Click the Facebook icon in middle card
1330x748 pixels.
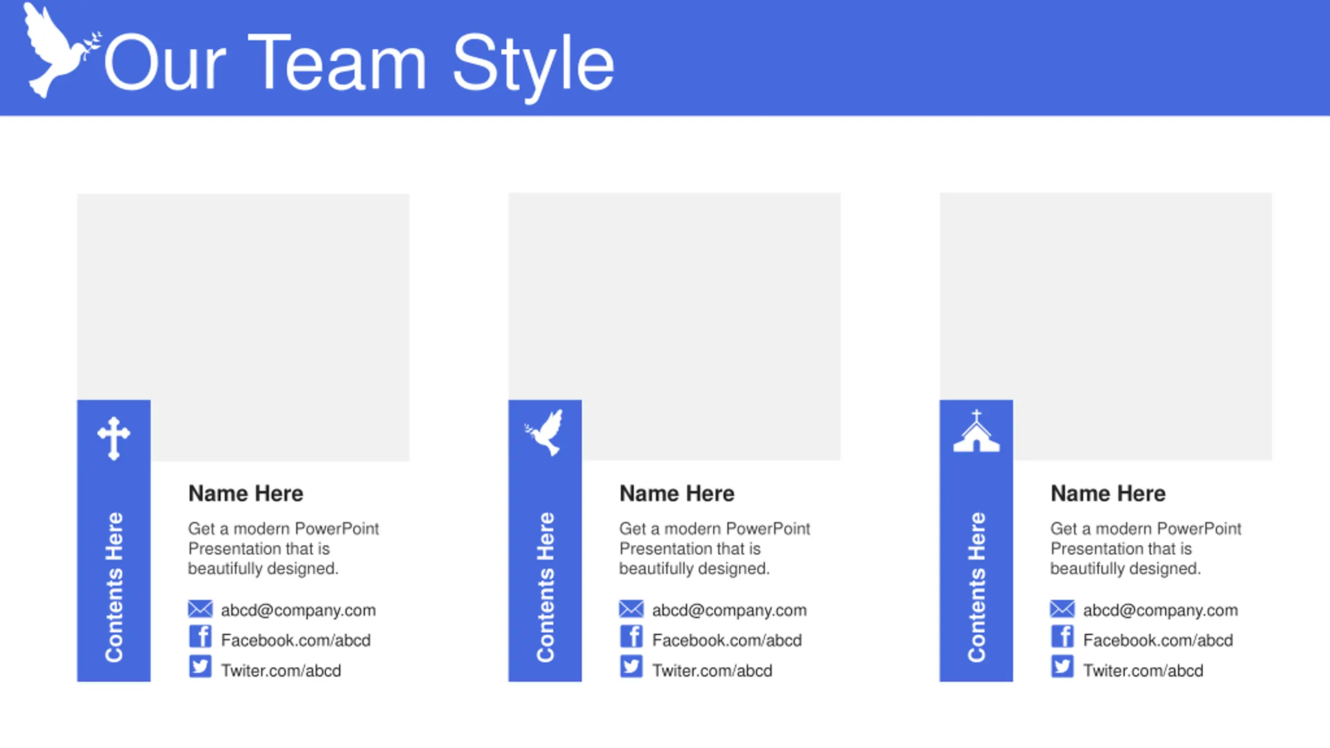tap(631, 637)
